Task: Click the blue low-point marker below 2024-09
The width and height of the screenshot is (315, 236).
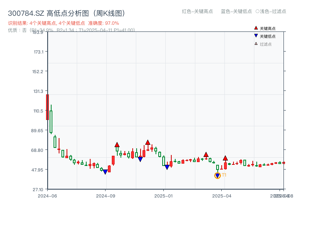Action: click(x=105, y=171)
